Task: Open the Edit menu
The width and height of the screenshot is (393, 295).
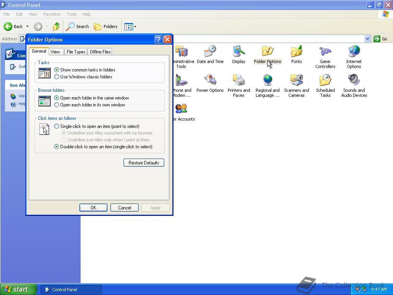Action: 19,14
